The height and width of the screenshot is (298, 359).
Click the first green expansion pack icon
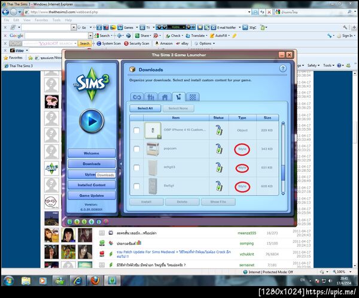(x=70, y=222)
